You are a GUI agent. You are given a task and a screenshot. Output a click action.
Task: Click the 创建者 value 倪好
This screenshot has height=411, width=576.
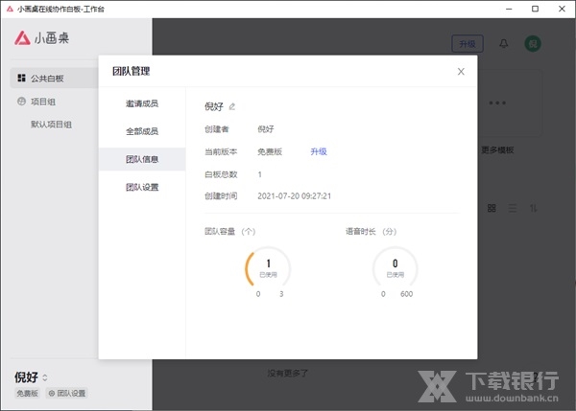pos(265,129)
